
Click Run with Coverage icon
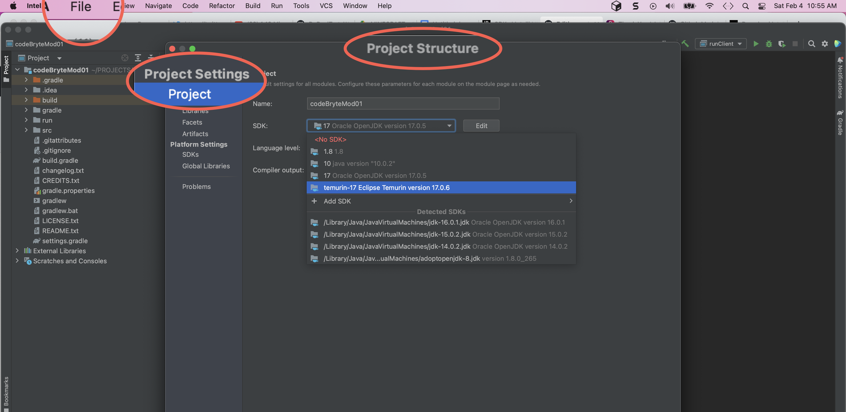tap(782, 44)
